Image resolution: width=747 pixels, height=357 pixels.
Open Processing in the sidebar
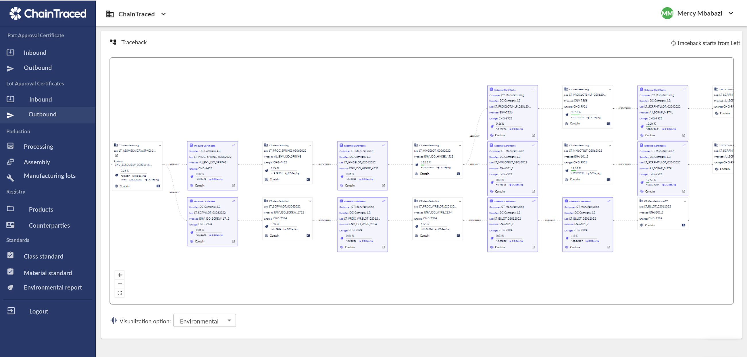[38, 147]
